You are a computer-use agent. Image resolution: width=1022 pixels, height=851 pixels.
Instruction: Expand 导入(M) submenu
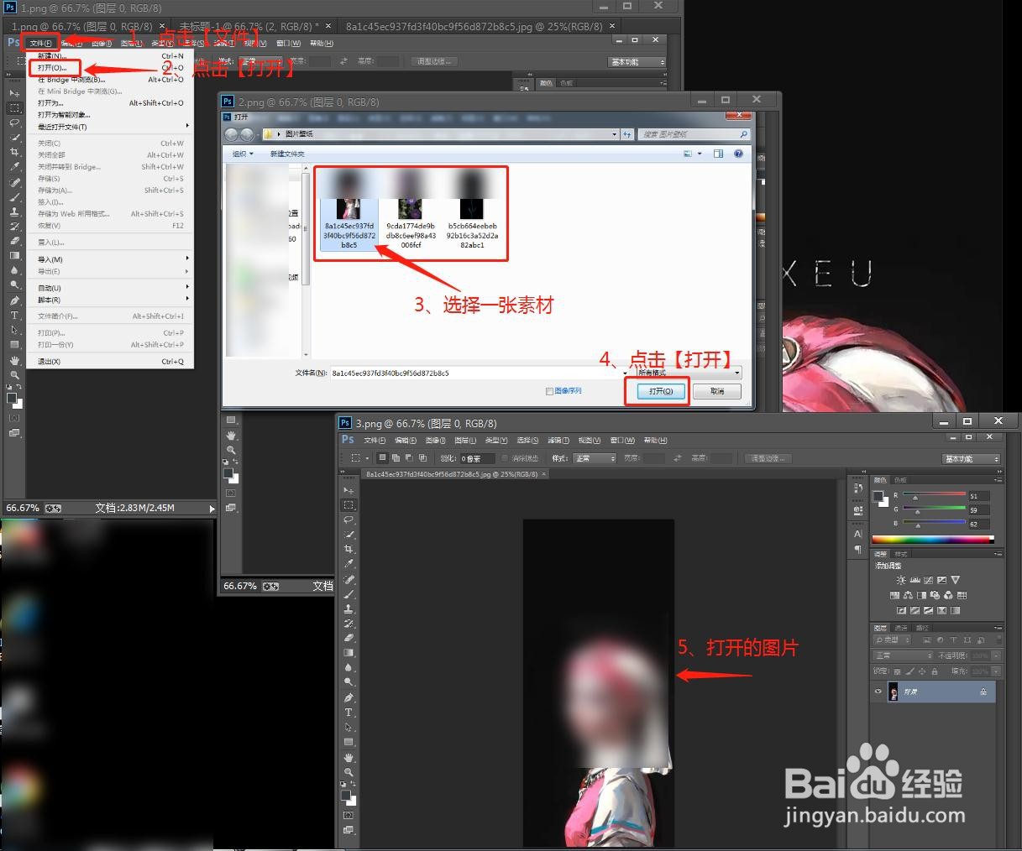(112, 259)
